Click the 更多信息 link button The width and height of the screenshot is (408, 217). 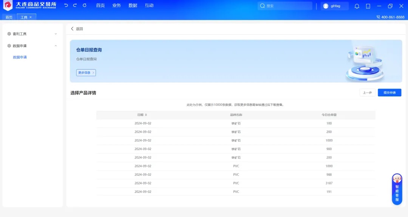tap(86, 73)
